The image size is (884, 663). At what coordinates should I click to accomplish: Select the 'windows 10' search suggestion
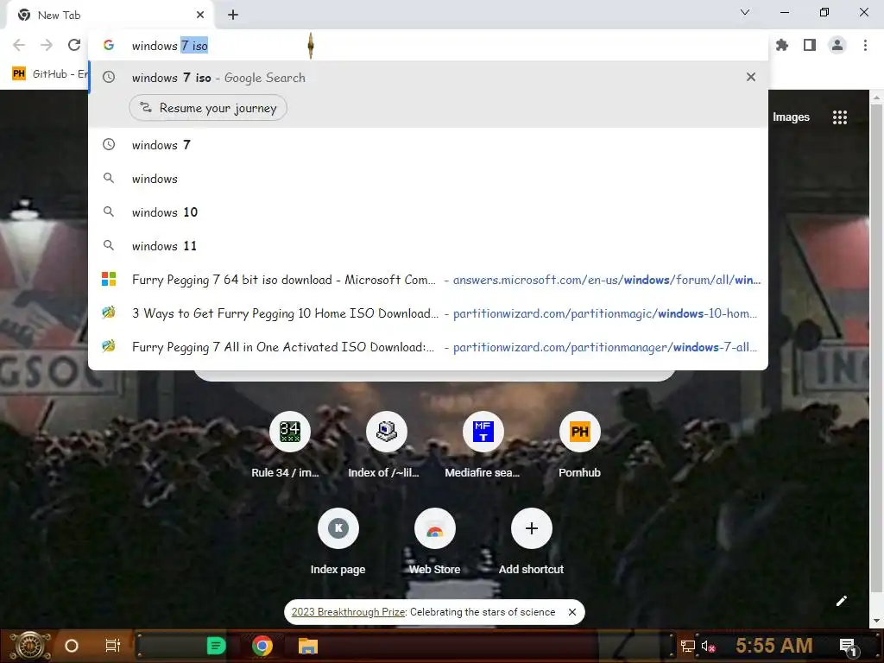point(428,212)
